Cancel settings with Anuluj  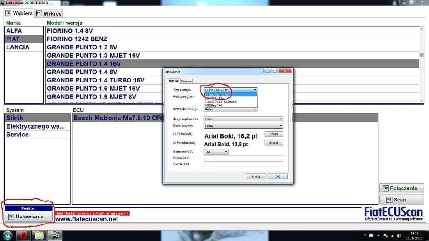click(x=256, y=176)
